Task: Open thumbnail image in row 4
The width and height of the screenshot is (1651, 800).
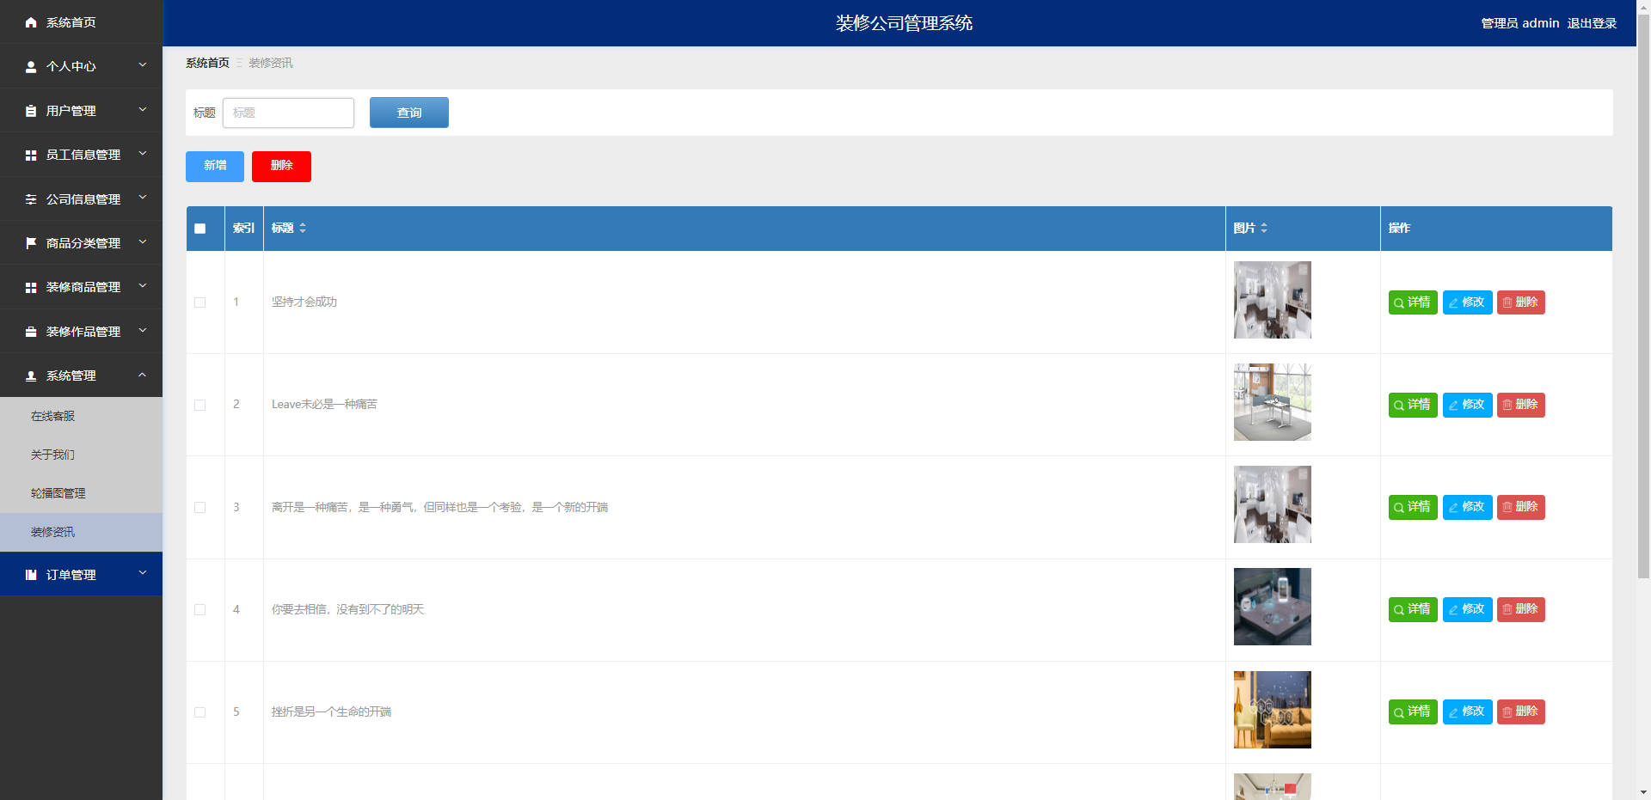Action: (1273, 607)
